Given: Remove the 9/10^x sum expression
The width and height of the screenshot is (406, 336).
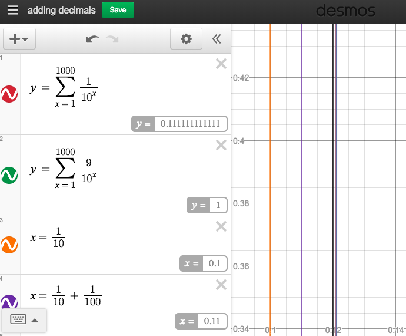Looking at the screenshot, I should coord(221,145).
